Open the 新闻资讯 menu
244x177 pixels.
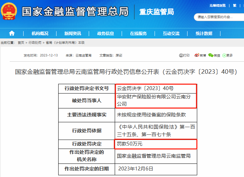tap(73, 34)
